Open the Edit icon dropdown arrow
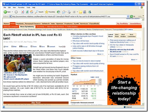 [77, 12]
